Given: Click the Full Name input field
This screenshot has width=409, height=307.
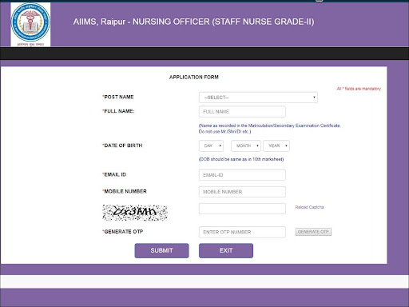Looking at the screenshot, I should click(x=242, y=112).
